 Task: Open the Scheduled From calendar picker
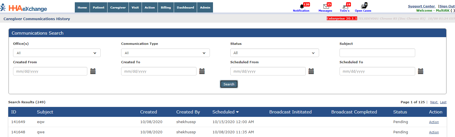coord(311,71)
